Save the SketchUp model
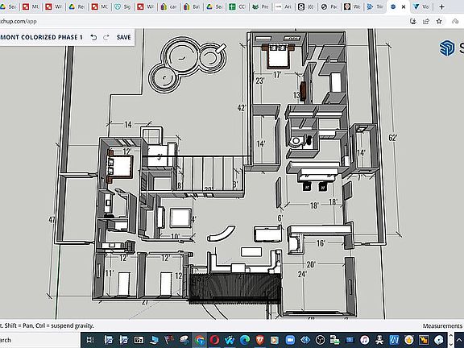 (124, 37)
